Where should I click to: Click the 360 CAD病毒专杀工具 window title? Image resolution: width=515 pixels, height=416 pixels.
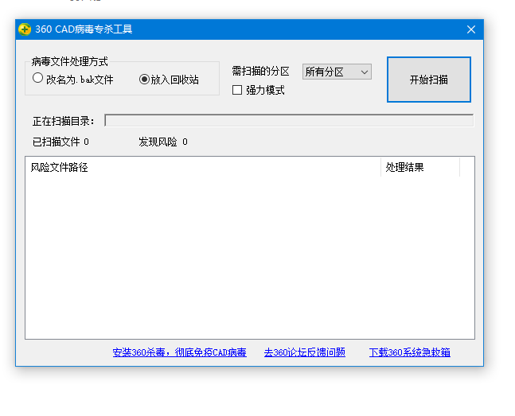coord(84,29)
